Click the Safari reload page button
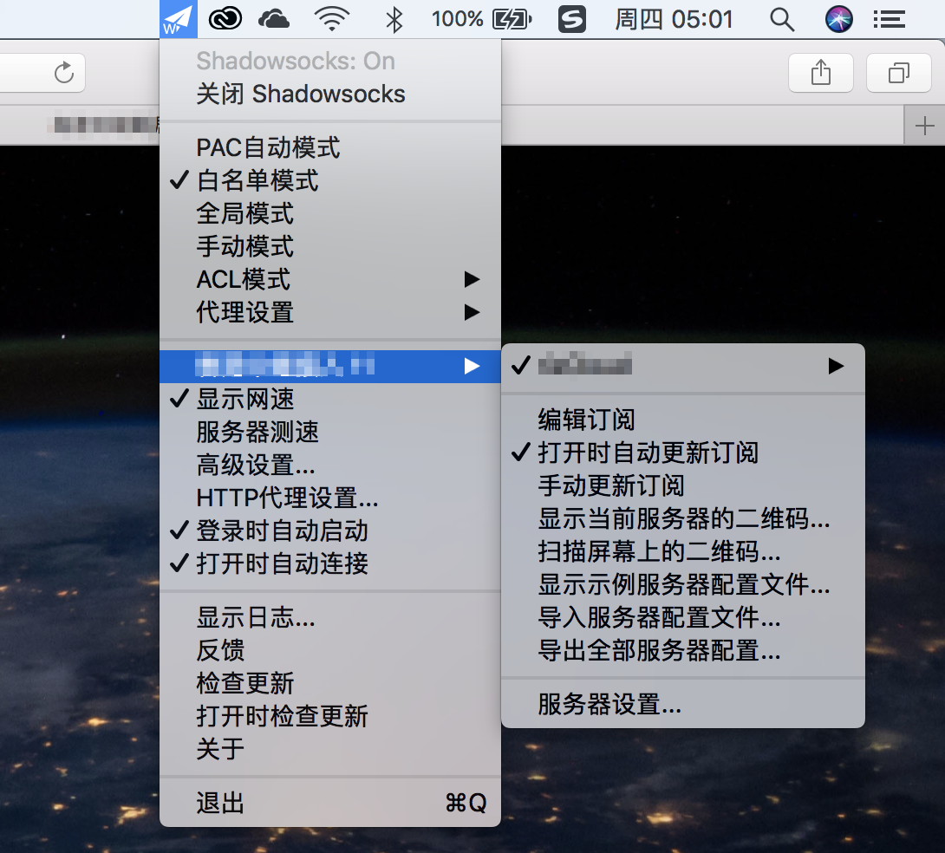945x853 pixels. pyautogui.click(x=64, y=73)
